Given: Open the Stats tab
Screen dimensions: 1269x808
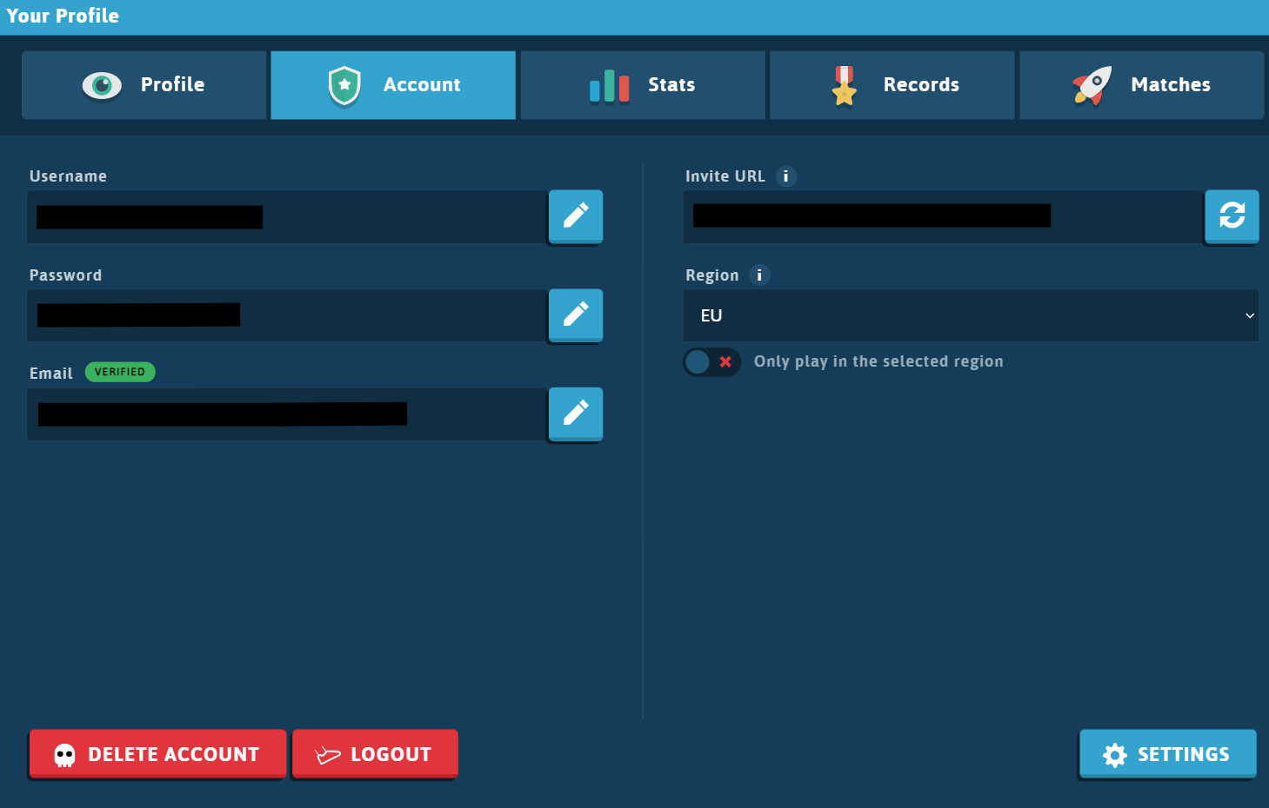Looking at the screenshot, I should (x=643, y=85).
